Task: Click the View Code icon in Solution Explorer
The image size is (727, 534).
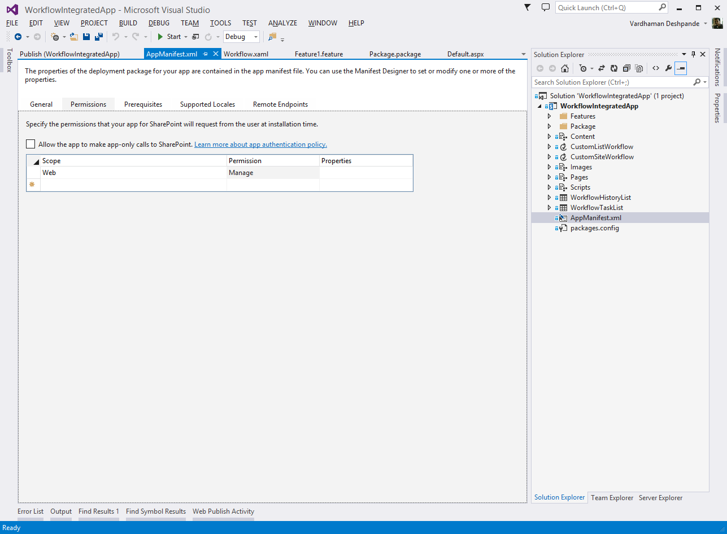Action: (x=656, y=68)
